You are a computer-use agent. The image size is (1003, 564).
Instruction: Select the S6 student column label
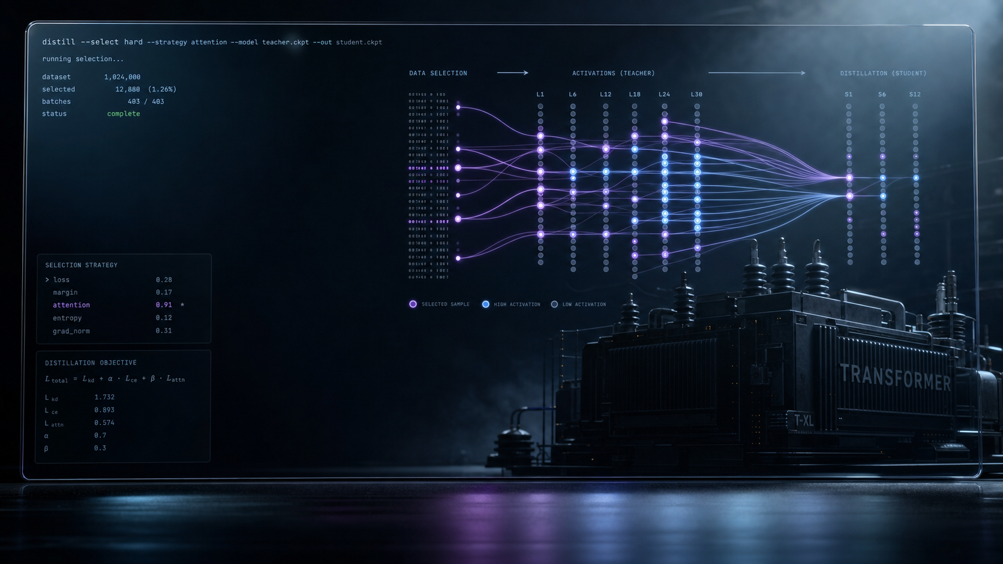coord(882,94)
